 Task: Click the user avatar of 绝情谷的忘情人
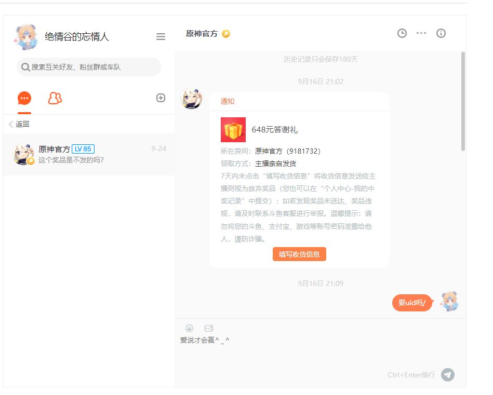pos(26,37)
